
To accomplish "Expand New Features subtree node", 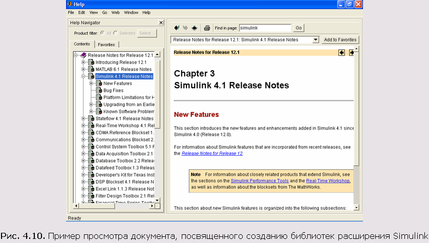I will coord(91,83).
